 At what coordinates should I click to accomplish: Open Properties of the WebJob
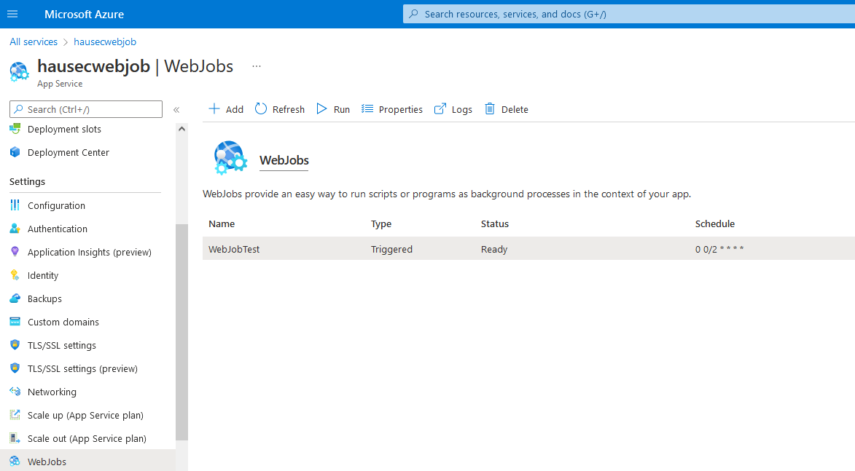tap(400, 109)
